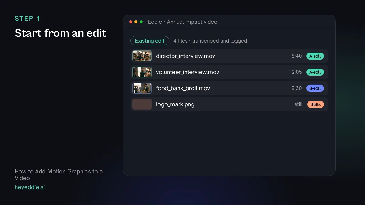Open the volunteer_interview.mov thumbnail
365x205 pixels.
pyautogui.click(x=142, y=72)
